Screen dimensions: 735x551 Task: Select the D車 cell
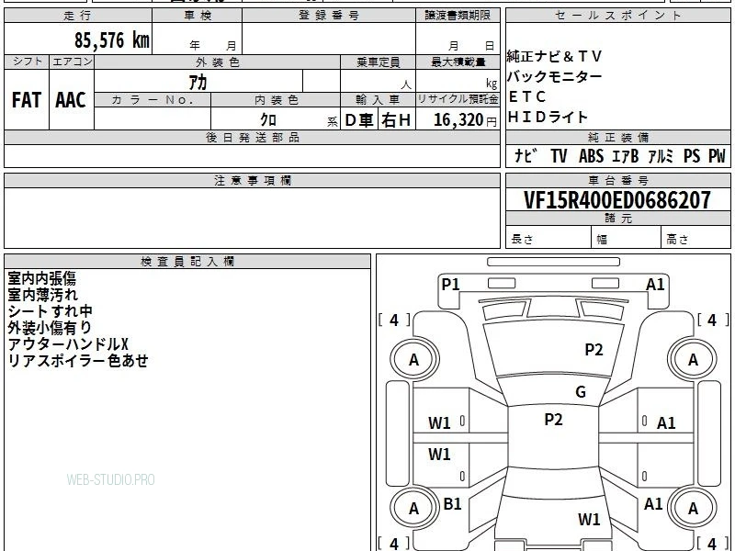click(359, 120)
